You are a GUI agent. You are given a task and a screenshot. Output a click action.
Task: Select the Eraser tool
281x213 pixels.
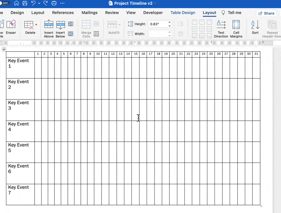coord(11,27)
